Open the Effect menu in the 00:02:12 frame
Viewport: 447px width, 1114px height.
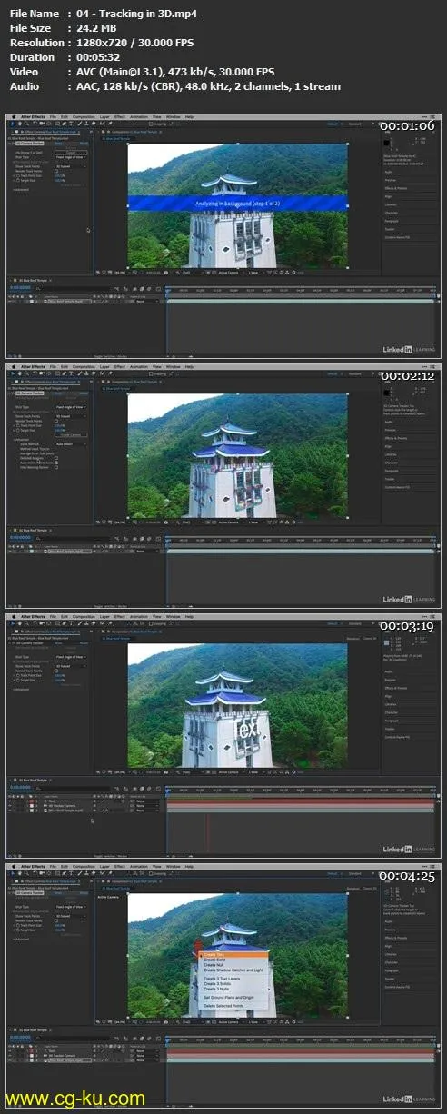[x=120, y=366]
